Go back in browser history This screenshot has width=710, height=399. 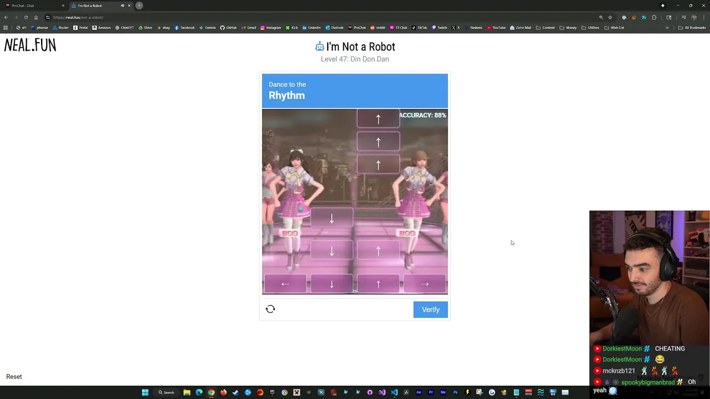tap(6, 17)
